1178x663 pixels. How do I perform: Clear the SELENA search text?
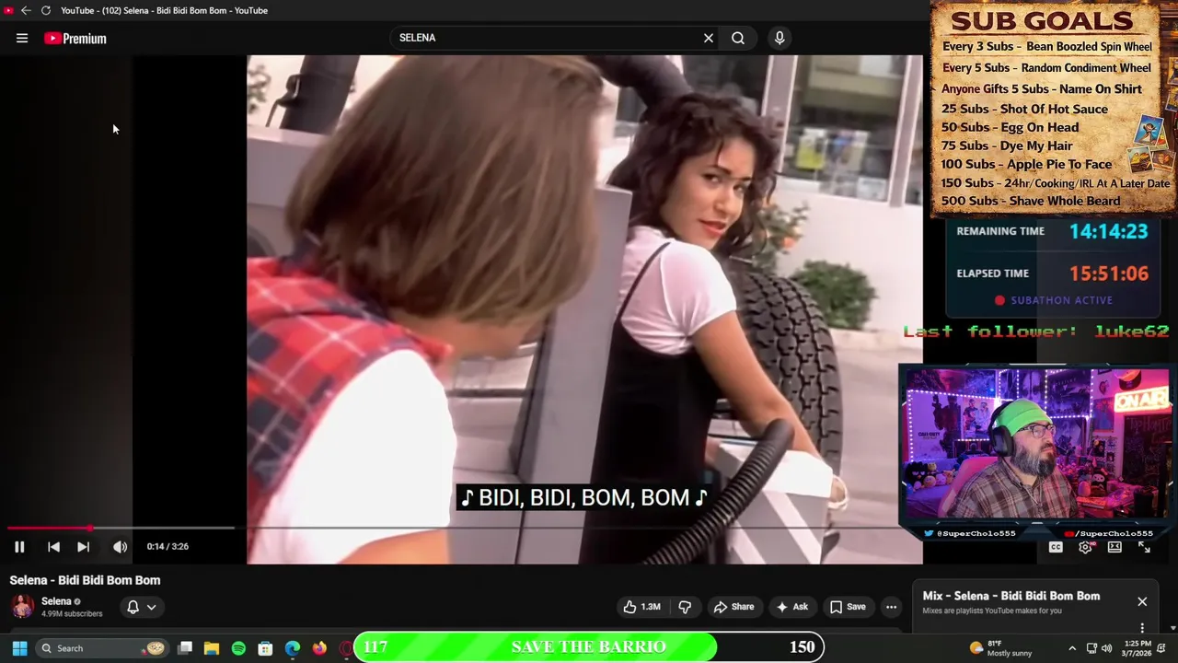click(709, 38)
